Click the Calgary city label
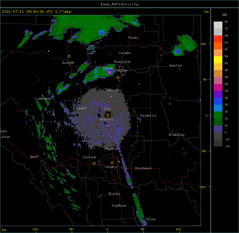Viewport: 239px width, 233px height. [111, 167]
